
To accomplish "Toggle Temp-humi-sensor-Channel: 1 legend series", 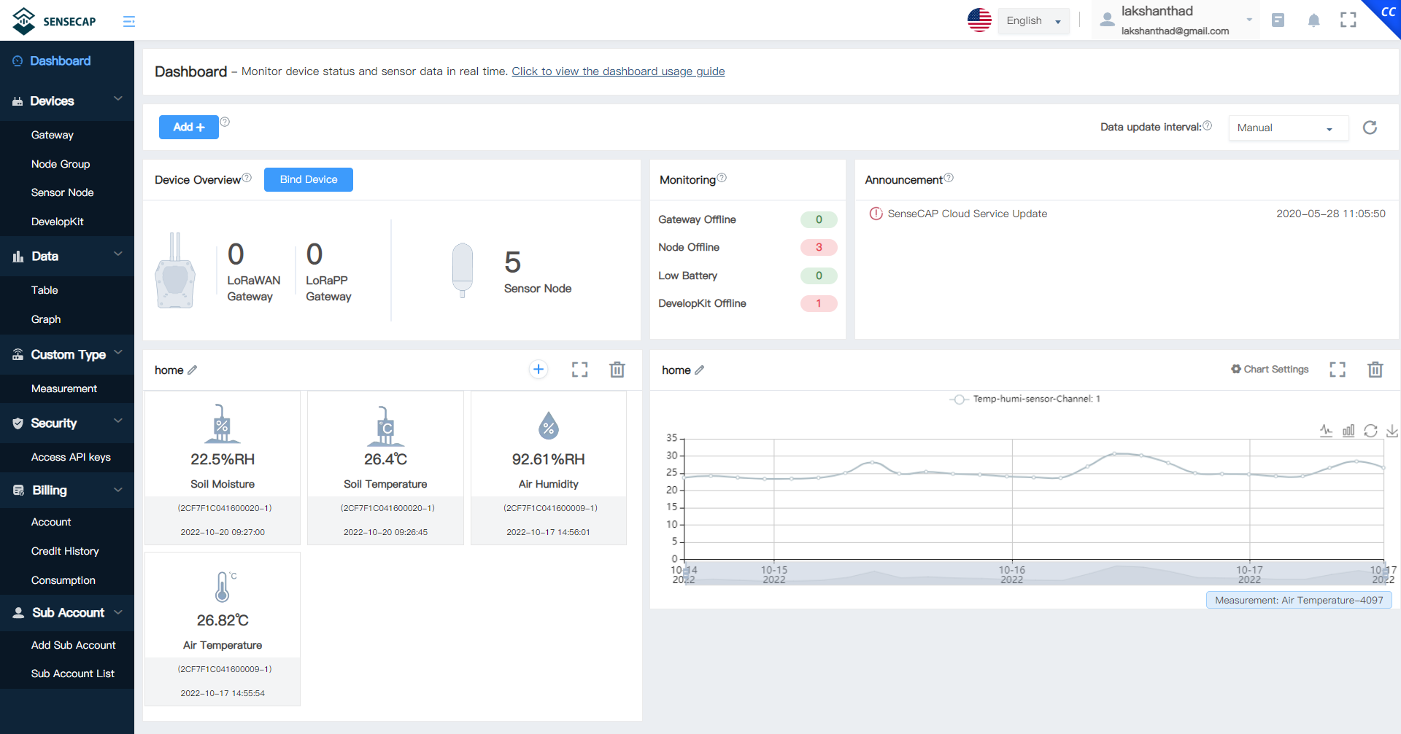I will click(x=1026, y=399).
